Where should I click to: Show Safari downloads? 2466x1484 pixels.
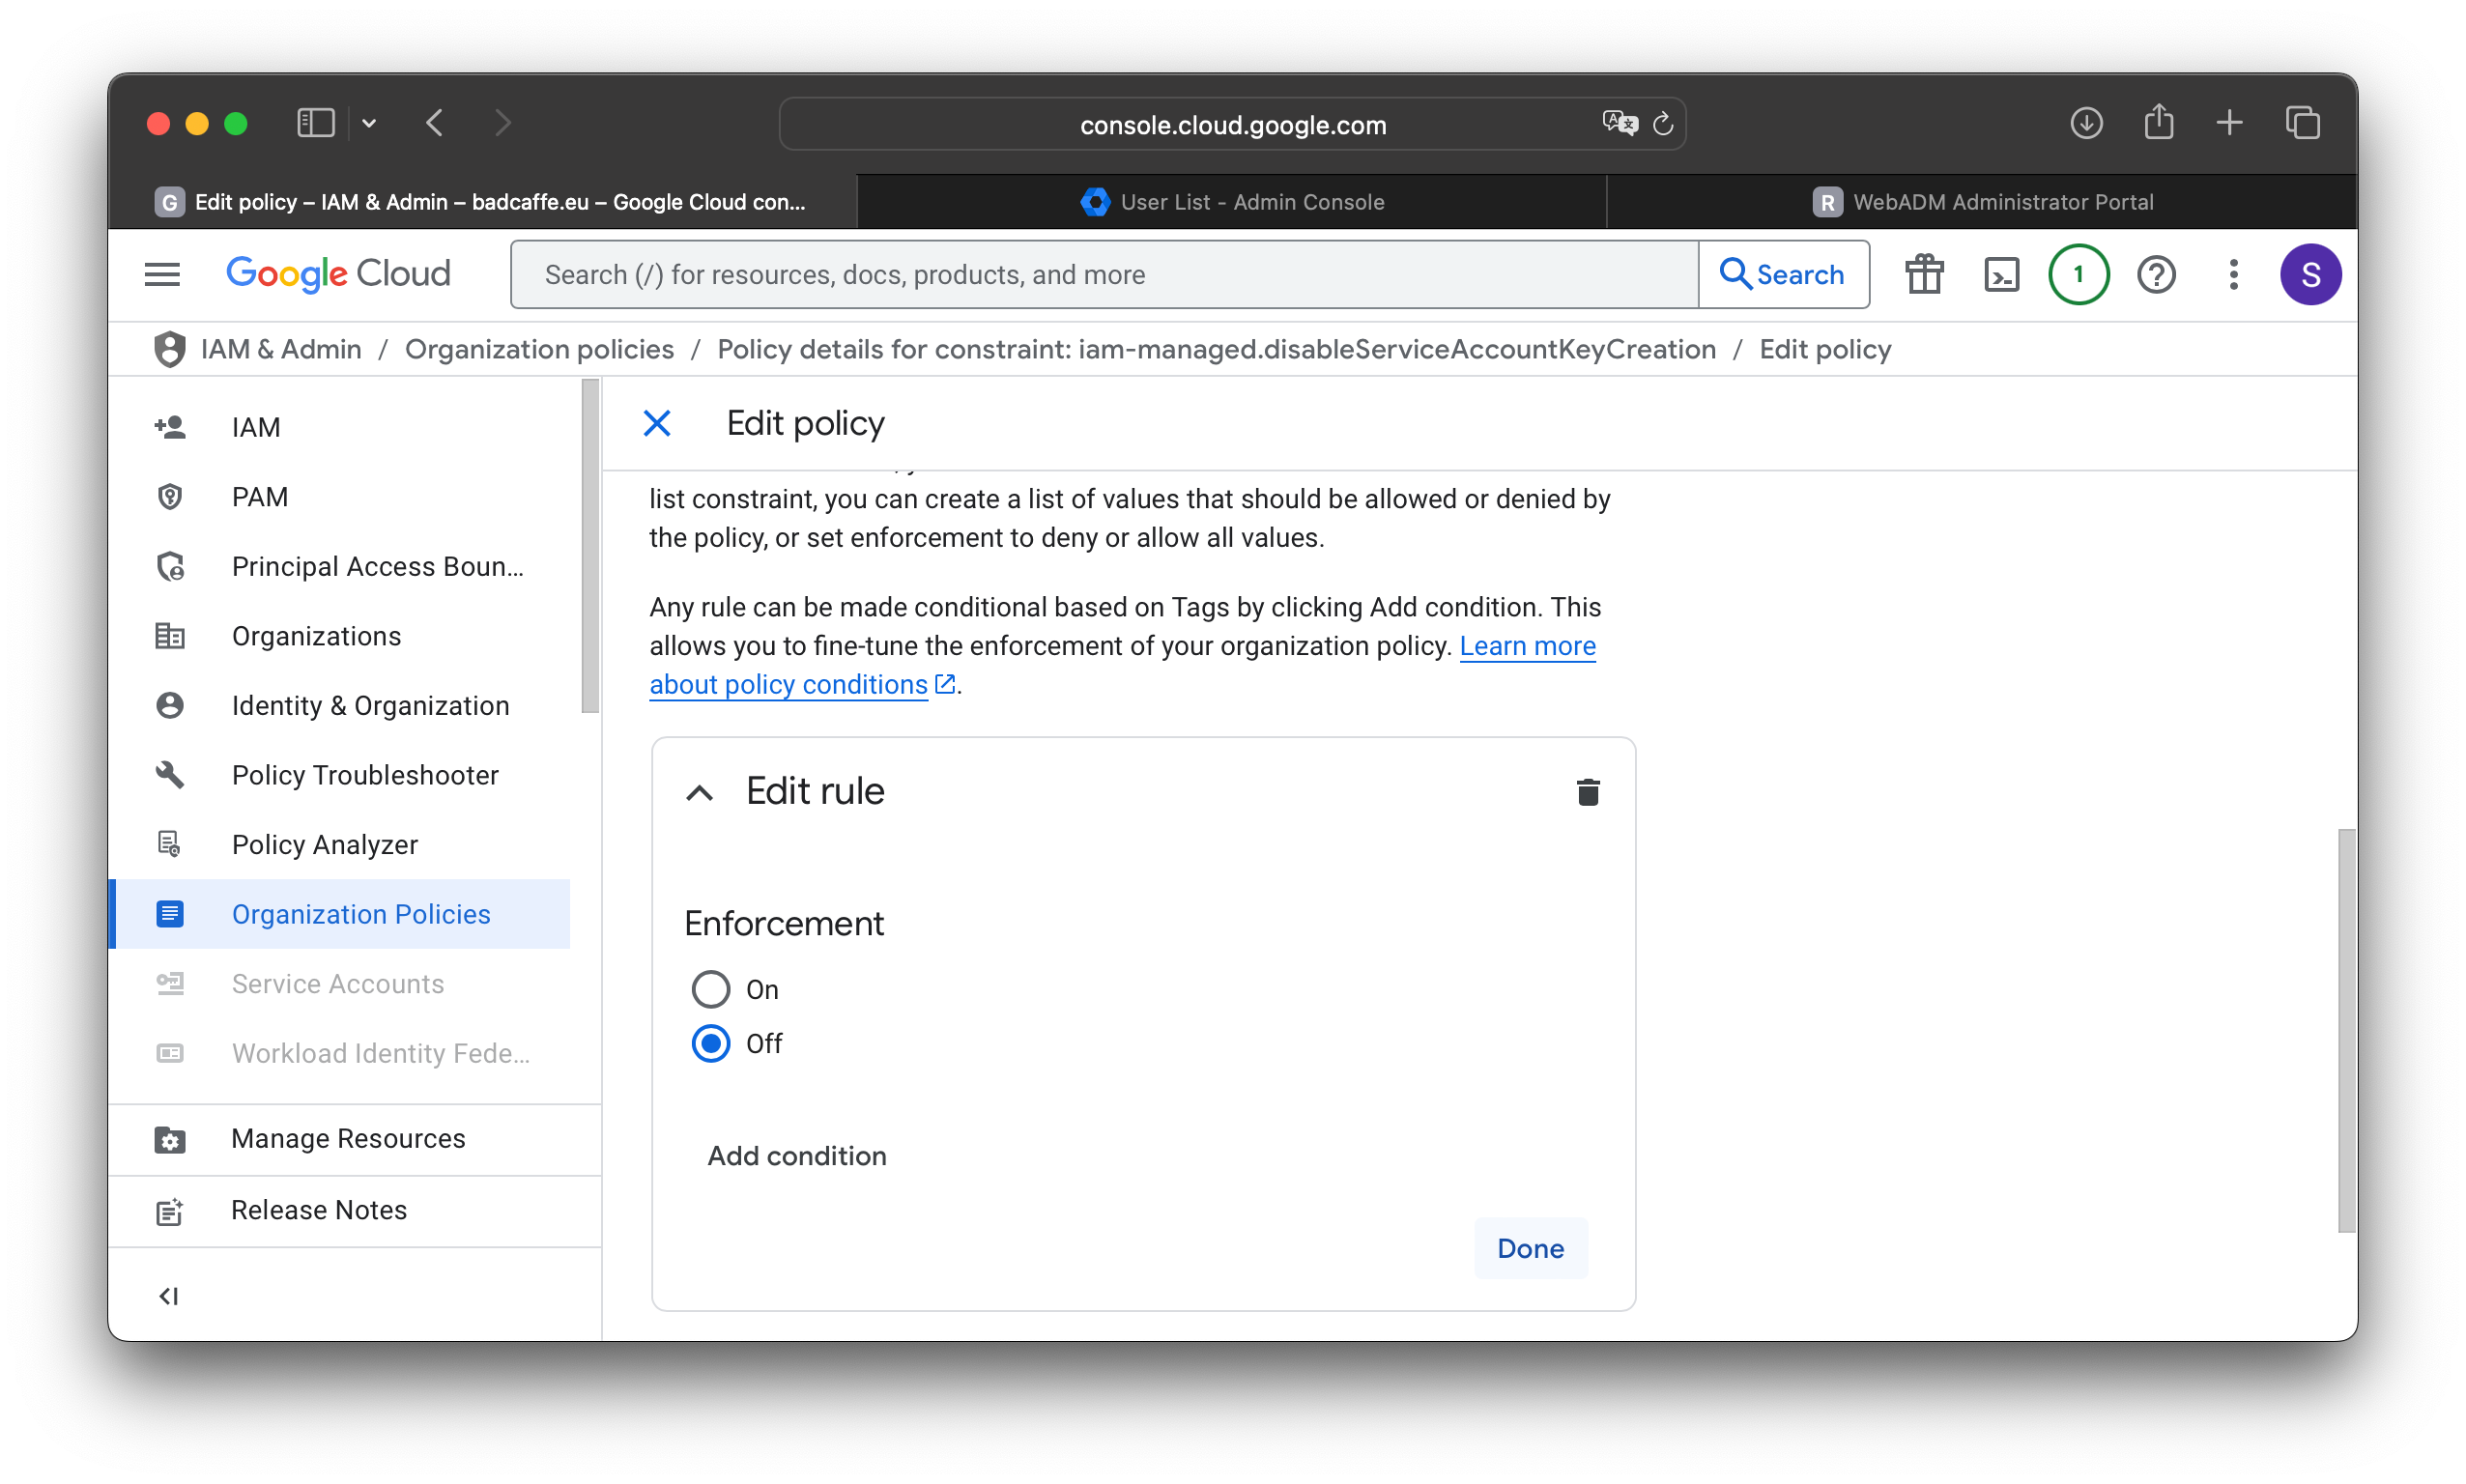point(2086,123)
